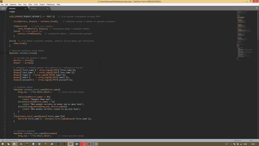259x146 pixels.
Task: Open the Goto menu
Action: coord(30,4)
